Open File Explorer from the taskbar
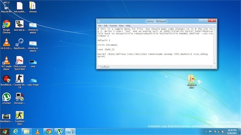The image size is (241, 135). click(27, 131)
